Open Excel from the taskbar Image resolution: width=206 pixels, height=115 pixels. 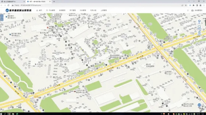pos(17,114)
